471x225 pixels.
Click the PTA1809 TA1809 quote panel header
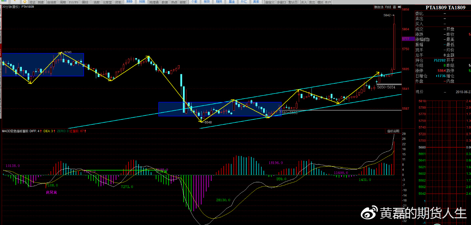[x=445, y=7]
